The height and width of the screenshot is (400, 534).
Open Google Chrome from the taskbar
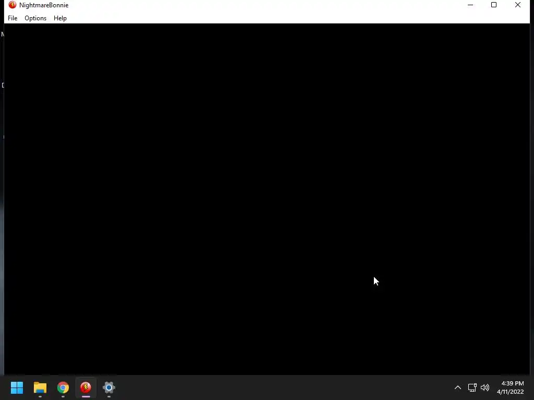click(63, 387)
